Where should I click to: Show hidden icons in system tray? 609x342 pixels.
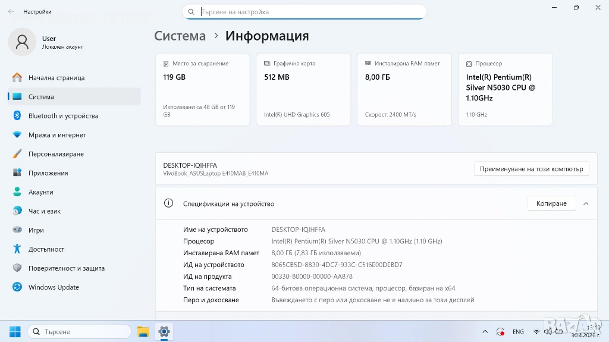point(485,331)
